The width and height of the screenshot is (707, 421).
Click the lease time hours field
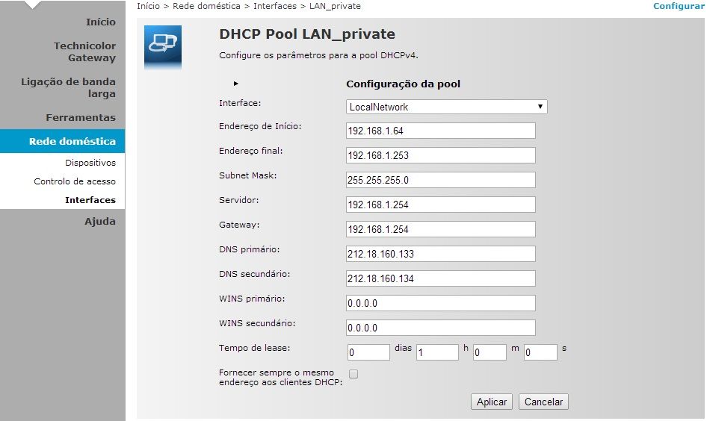tap(437, 352)
